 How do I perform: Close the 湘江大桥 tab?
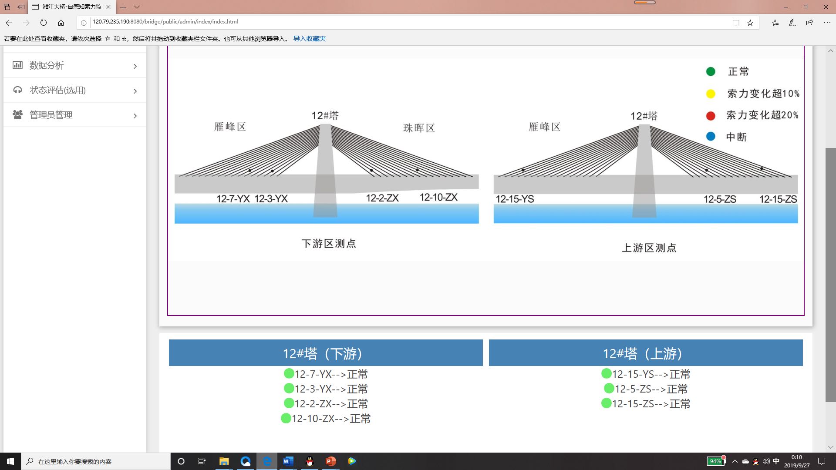point(108,7)
